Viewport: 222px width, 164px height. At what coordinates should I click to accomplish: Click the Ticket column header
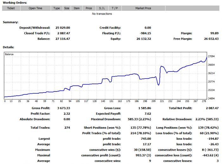(x=11, y=8)
